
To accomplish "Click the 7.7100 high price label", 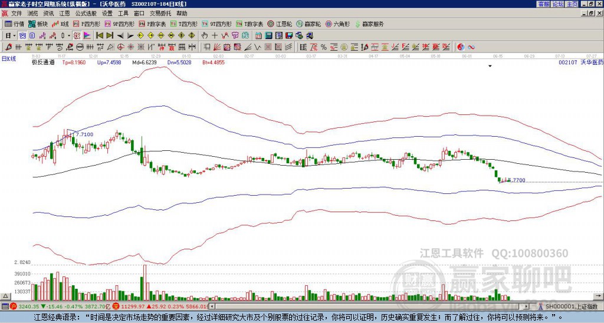I will coord(85,134).
